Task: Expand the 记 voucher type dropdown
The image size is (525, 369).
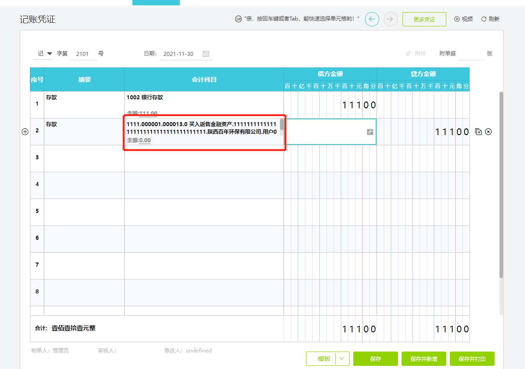Action: [49, 54]
